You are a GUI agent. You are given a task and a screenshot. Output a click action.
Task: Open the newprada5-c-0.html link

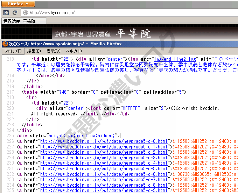tap(104, 141)
